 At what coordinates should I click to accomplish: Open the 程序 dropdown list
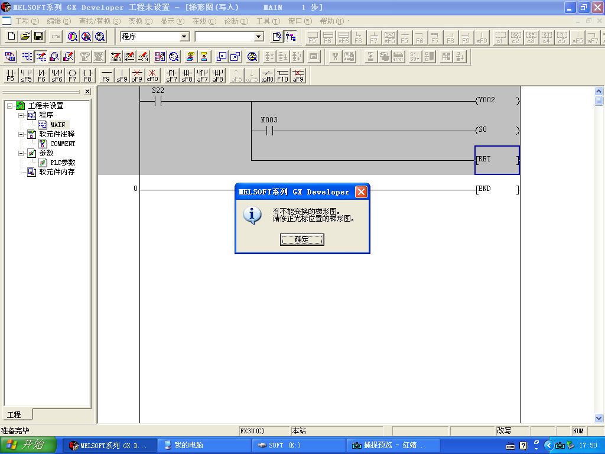pos(184,37)
